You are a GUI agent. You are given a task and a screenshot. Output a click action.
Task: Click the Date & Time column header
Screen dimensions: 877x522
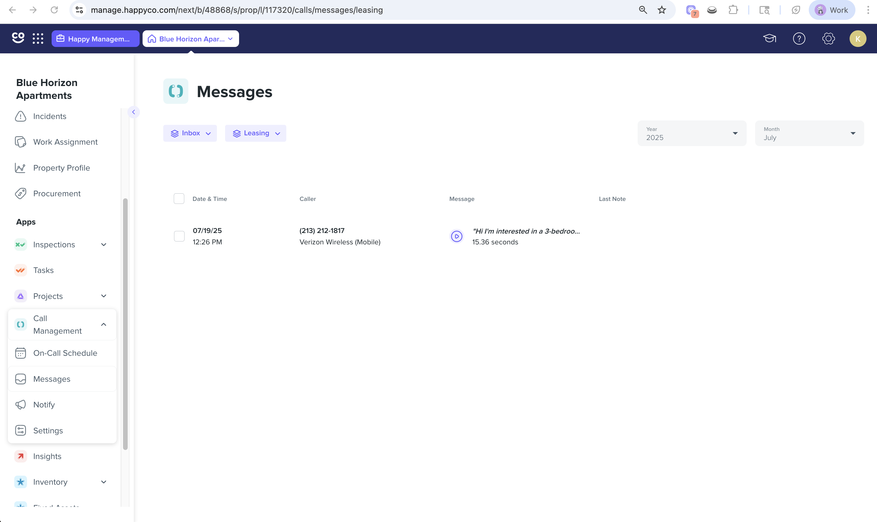pyautogui.click(x=210, y=199)
